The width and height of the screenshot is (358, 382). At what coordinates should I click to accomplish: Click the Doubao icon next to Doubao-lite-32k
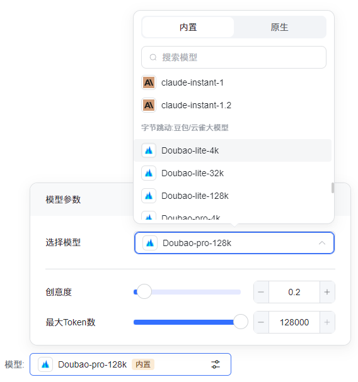pyautogui.click(x=149, y=173)
